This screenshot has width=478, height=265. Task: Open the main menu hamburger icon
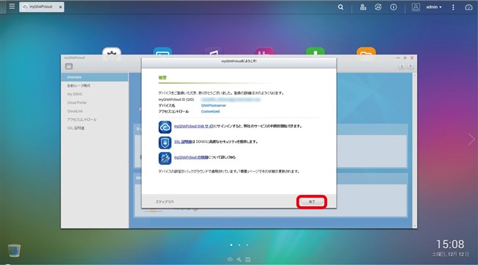pyautogui.click(x=12, y=6)
